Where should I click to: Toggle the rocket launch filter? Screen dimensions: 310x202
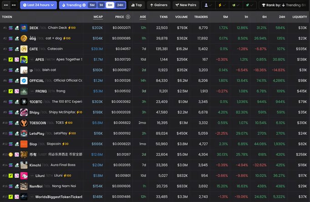click(249, 5)
